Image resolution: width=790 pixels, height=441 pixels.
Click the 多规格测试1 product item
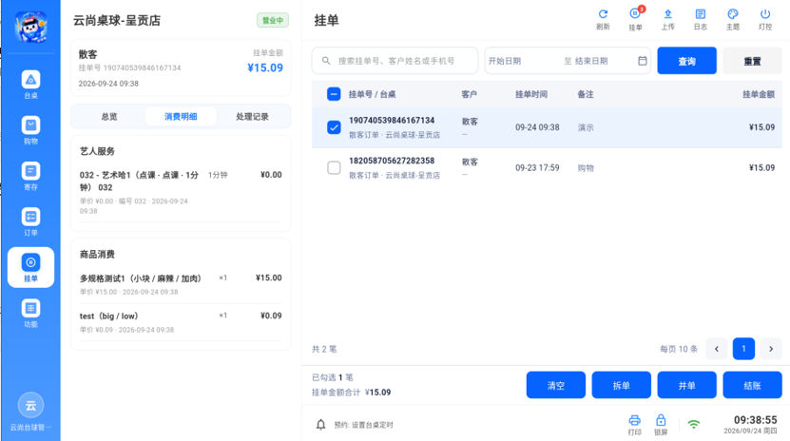pos(181,284)
